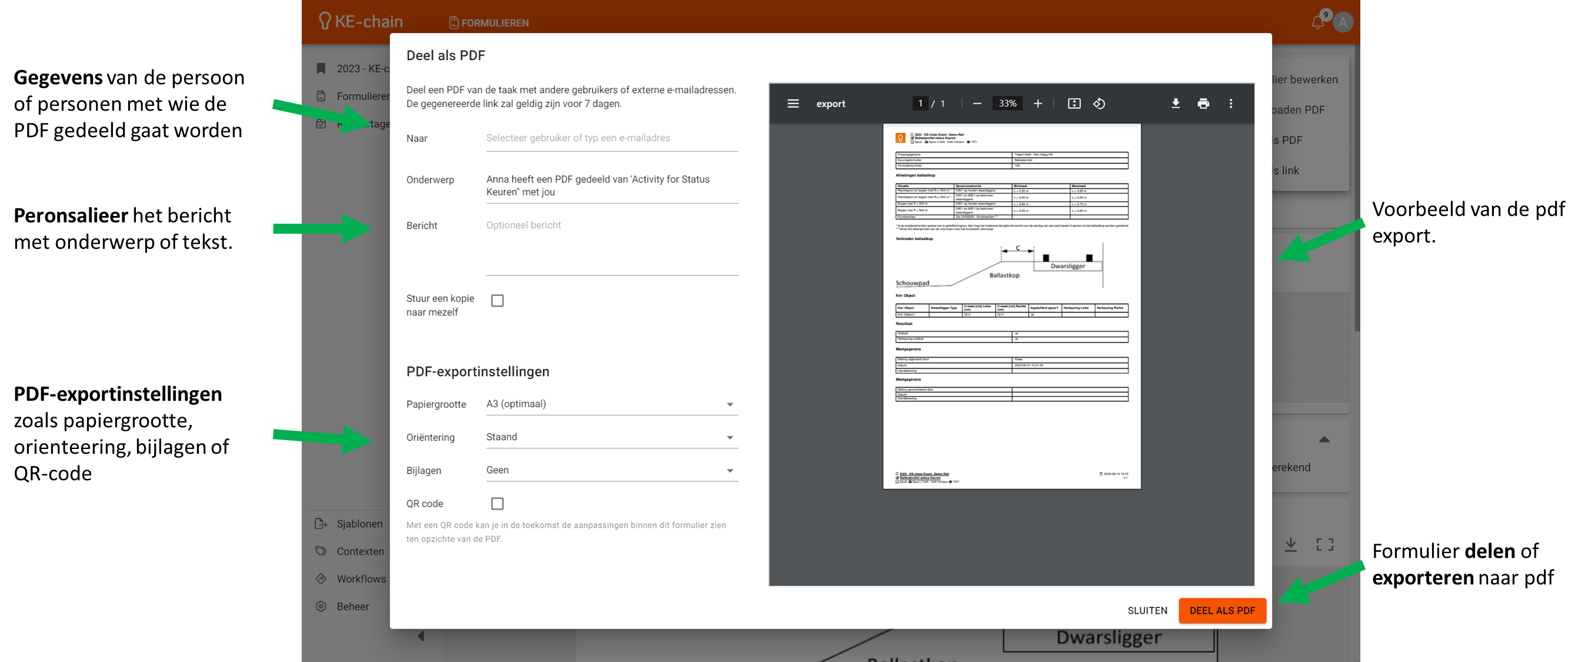Click fit to page icon
Screen dimensions: 1585x662
click(x=1074, y=104)
